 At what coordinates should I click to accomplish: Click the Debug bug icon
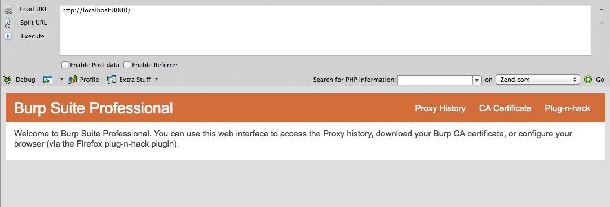pyautogui.click(x=7, y=80)
